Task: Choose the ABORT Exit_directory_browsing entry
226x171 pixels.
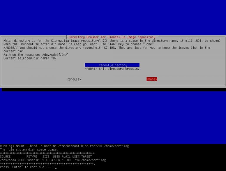Action: click(112, 69)
